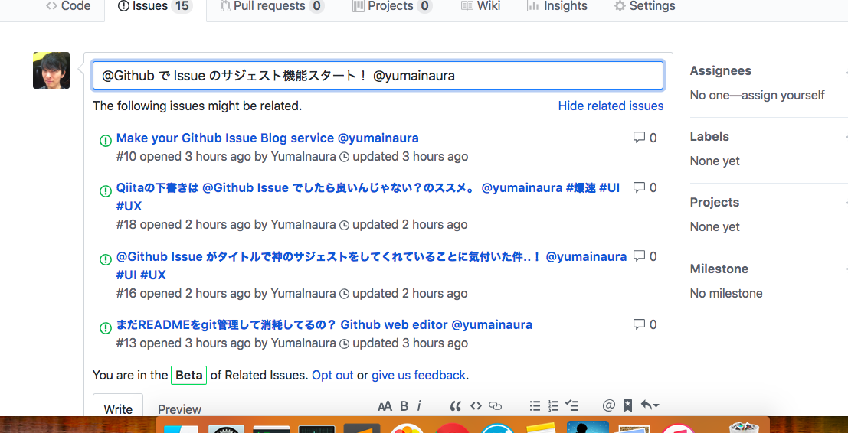Click the header text size (AA) toolbar icon

click(x=385, y=406)
